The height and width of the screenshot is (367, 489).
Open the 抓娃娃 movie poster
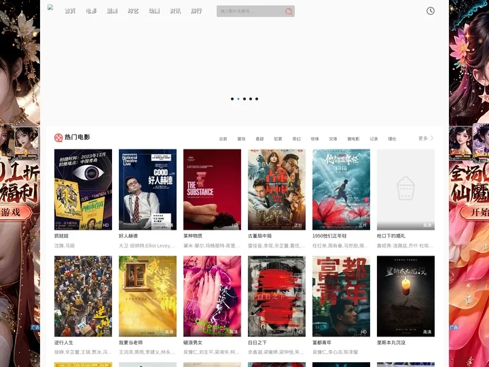pyautogui.click(x=83, y=190)
